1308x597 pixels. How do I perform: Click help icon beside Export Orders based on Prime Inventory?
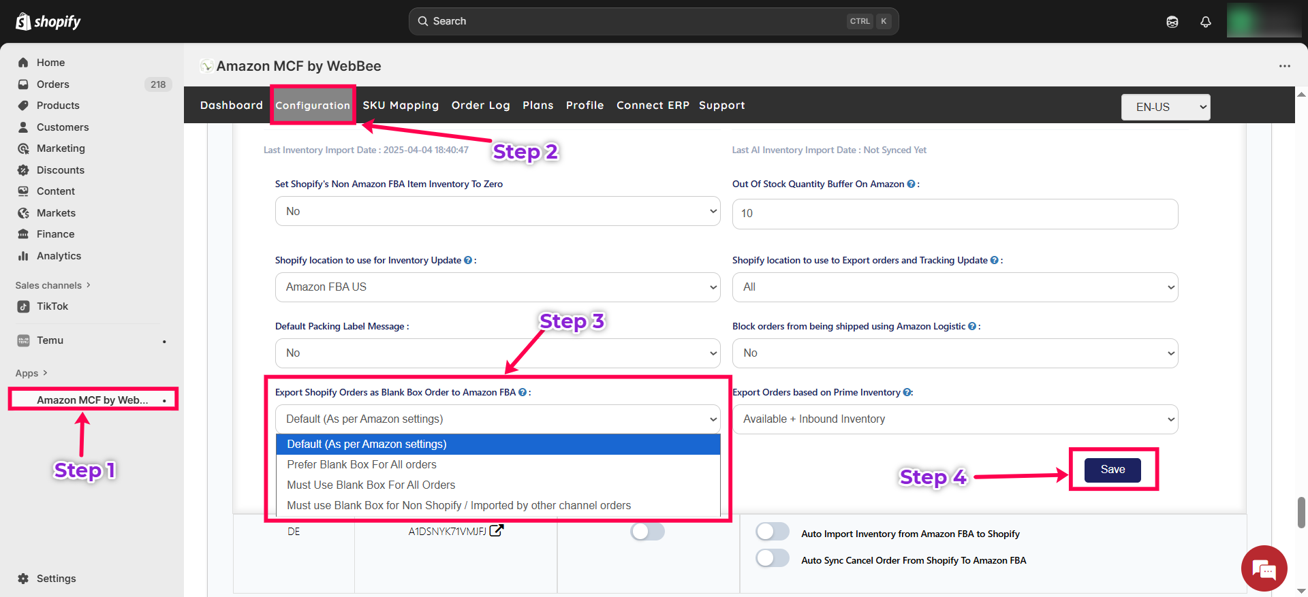(x=907, y=392)
